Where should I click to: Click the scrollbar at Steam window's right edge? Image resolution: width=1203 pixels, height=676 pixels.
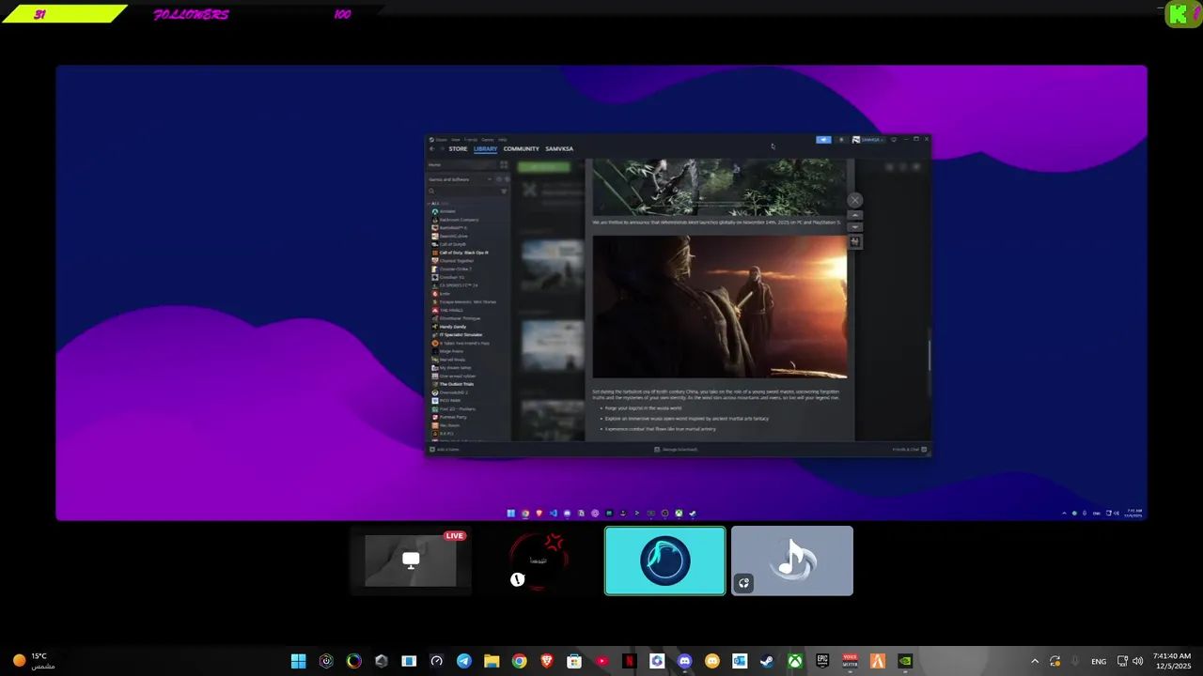coord(930,355)
